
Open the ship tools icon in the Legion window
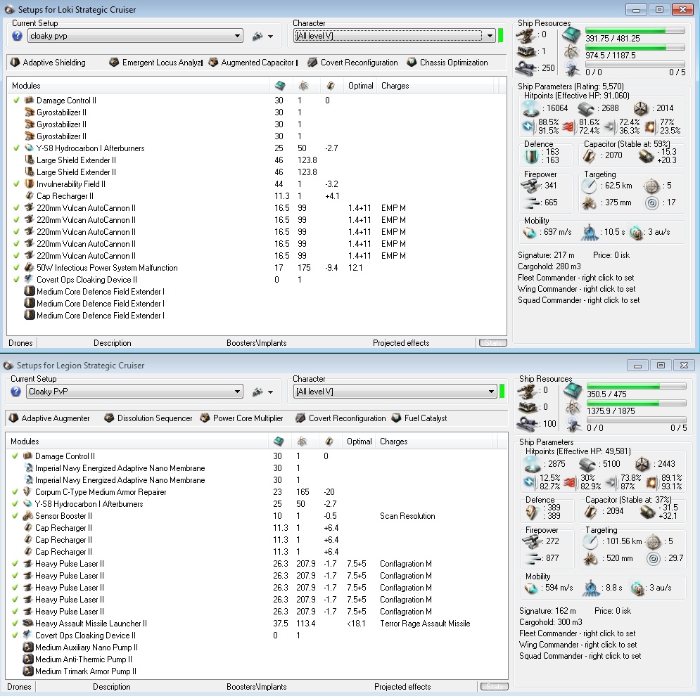257,392
